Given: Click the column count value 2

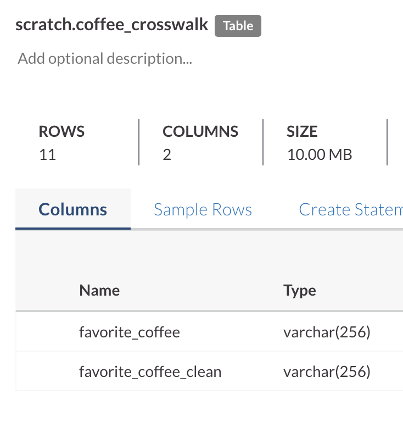Looking at the screenshot, I should [167, 155].
